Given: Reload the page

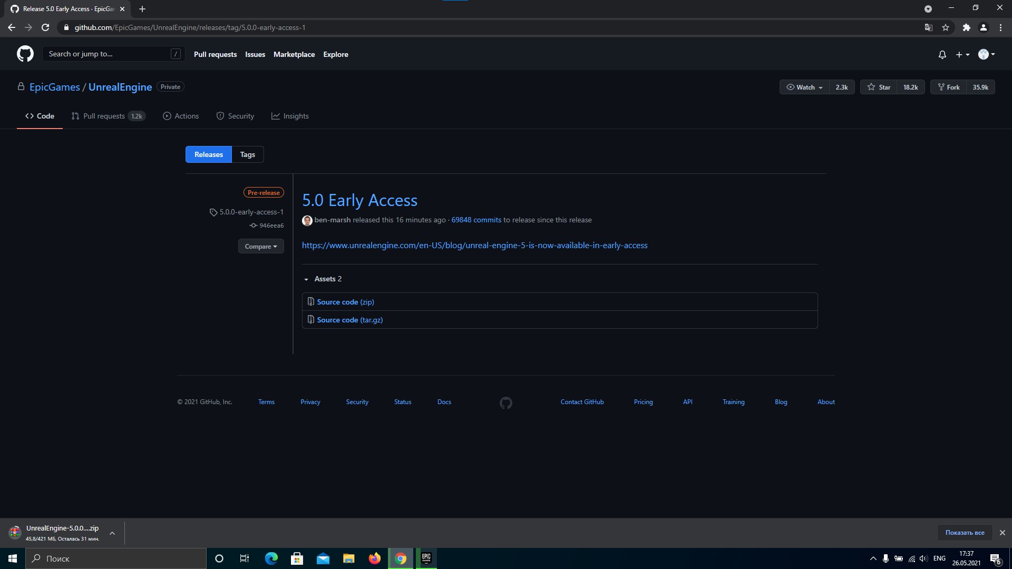Looking at the screenshot, I should pos(45,27).
